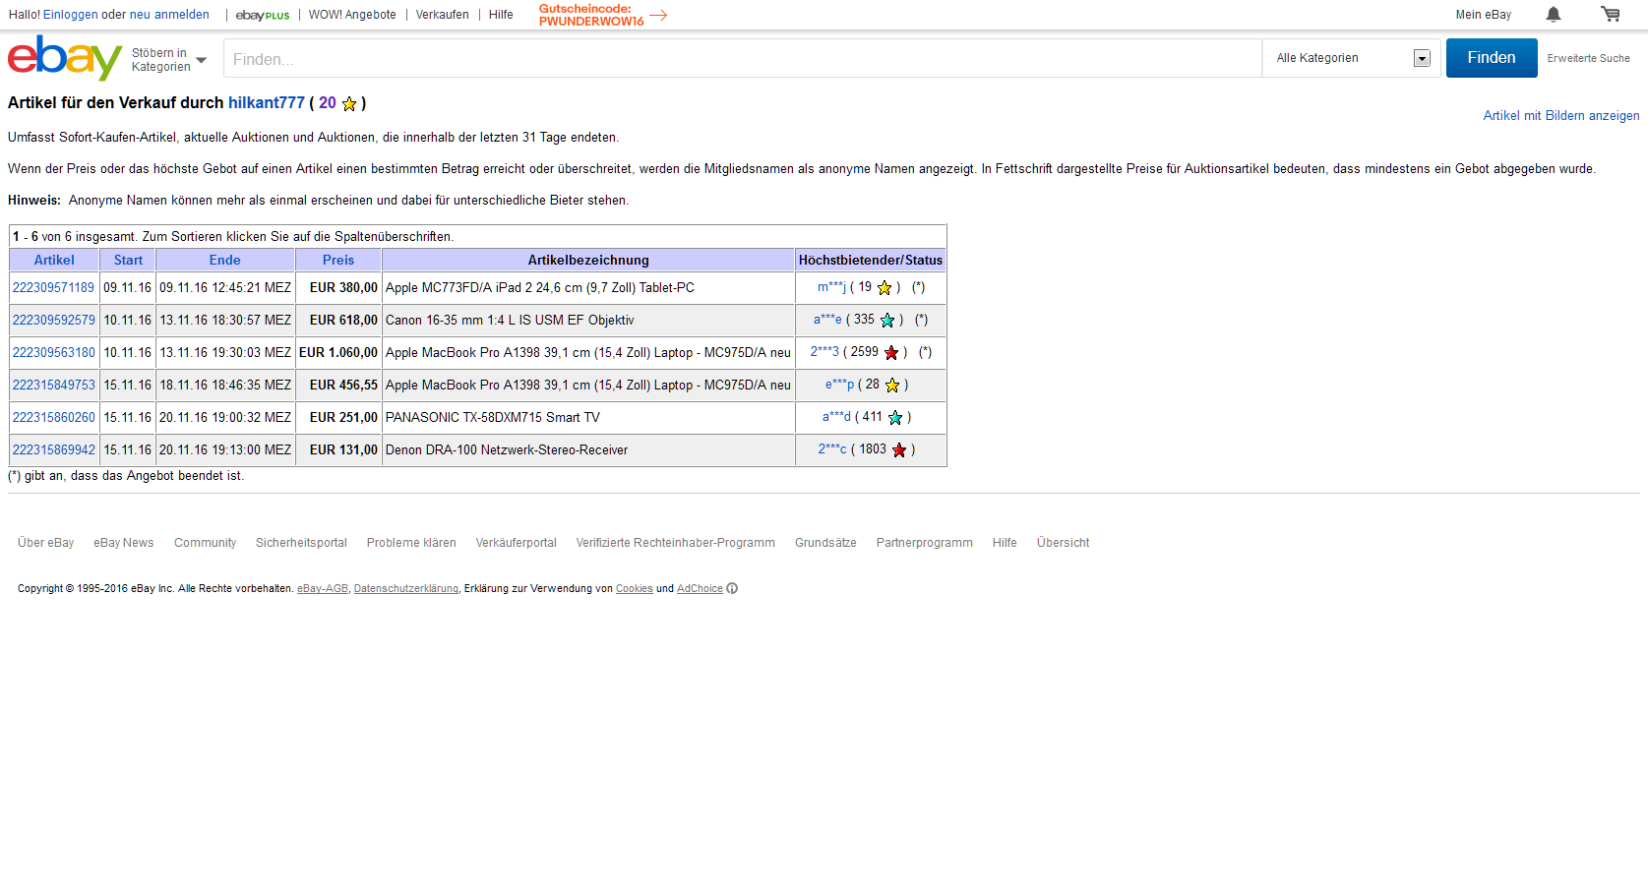
Task: Open Übersicht footer link
Action: click(x=1063, y=543)
